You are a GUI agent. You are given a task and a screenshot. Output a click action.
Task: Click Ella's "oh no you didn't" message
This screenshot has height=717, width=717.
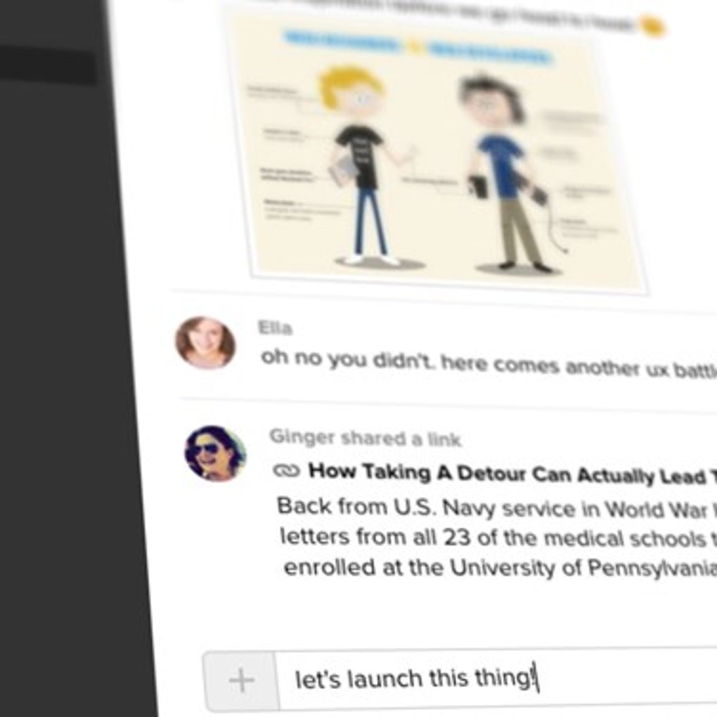click(489, 365)
